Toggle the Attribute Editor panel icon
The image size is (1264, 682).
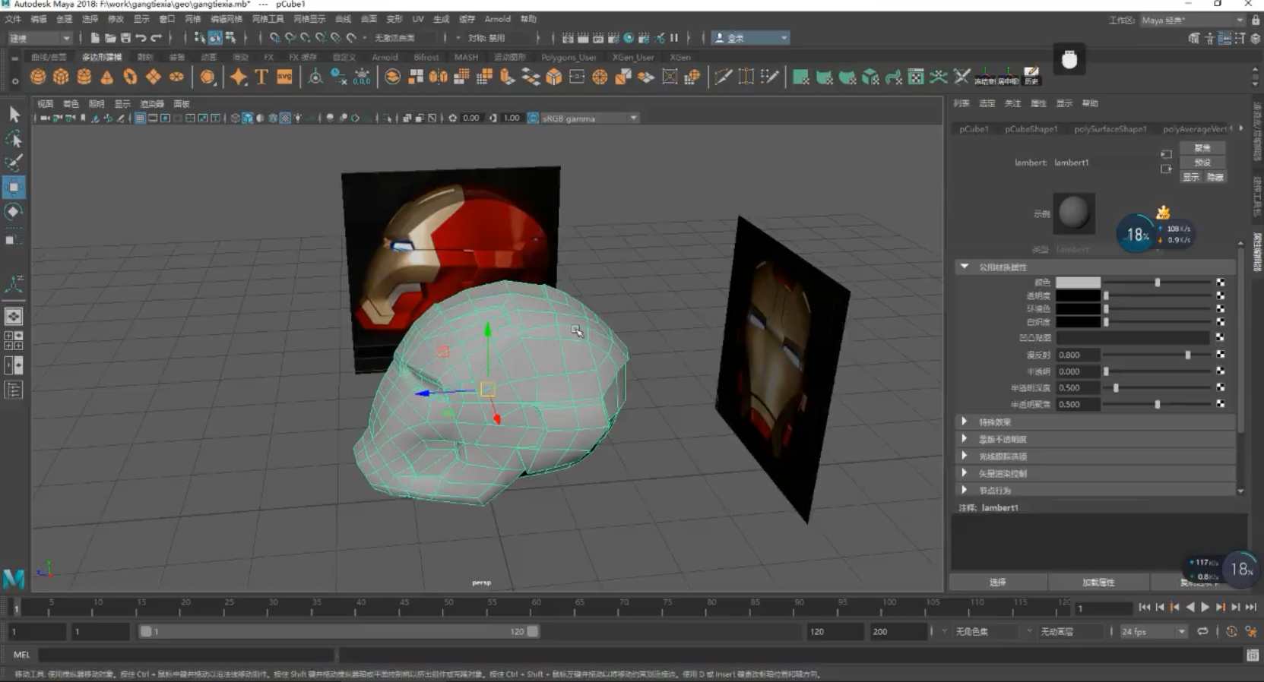pos(1224,38)
